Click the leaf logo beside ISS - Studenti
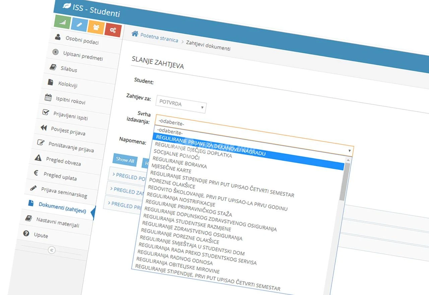429x295 pixels. (x=67, y=6)
